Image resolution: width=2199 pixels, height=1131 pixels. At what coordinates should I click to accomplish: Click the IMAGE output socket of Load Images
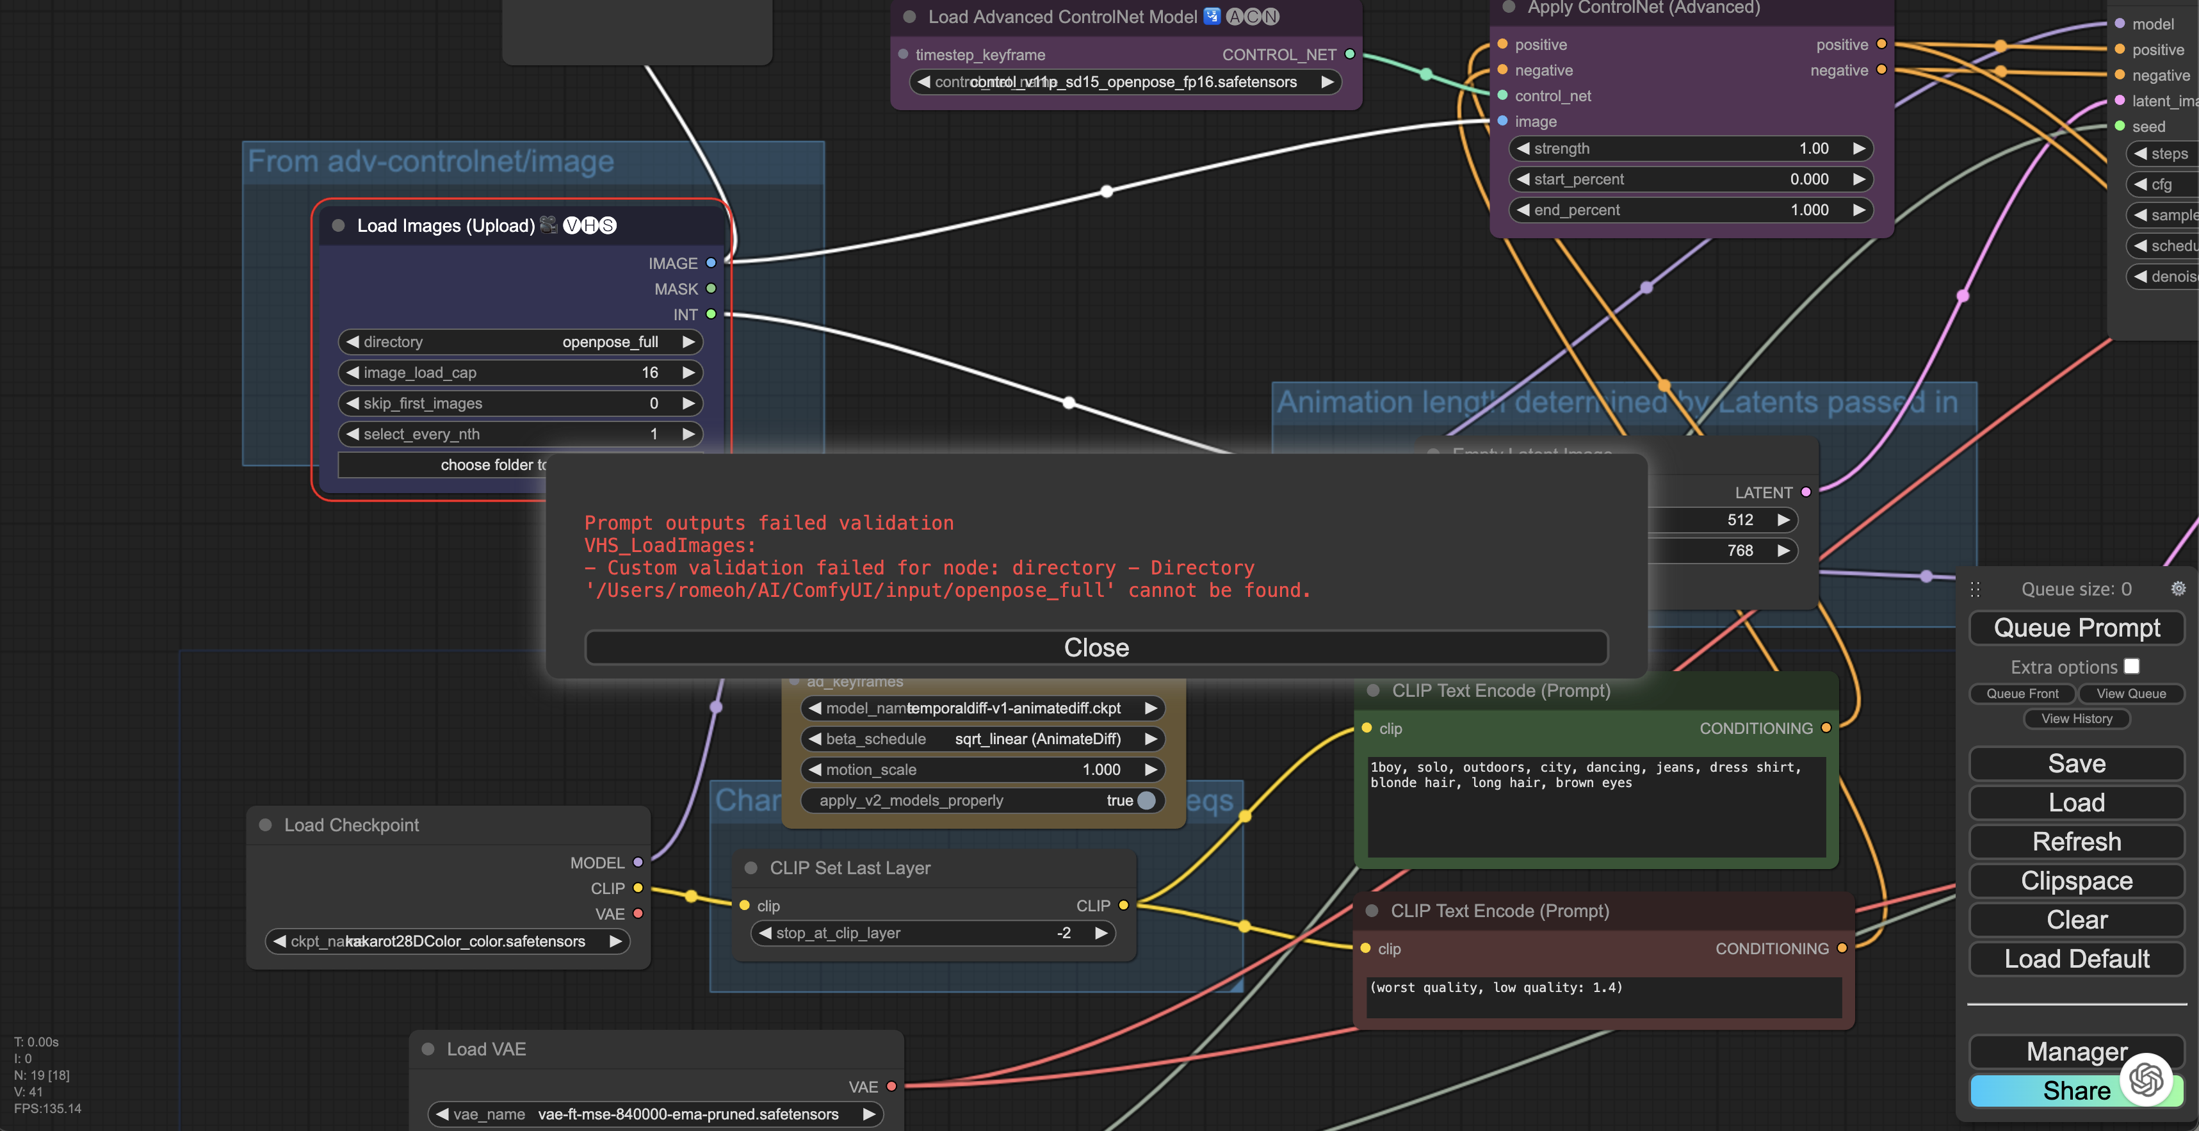(x=711, y=263)
